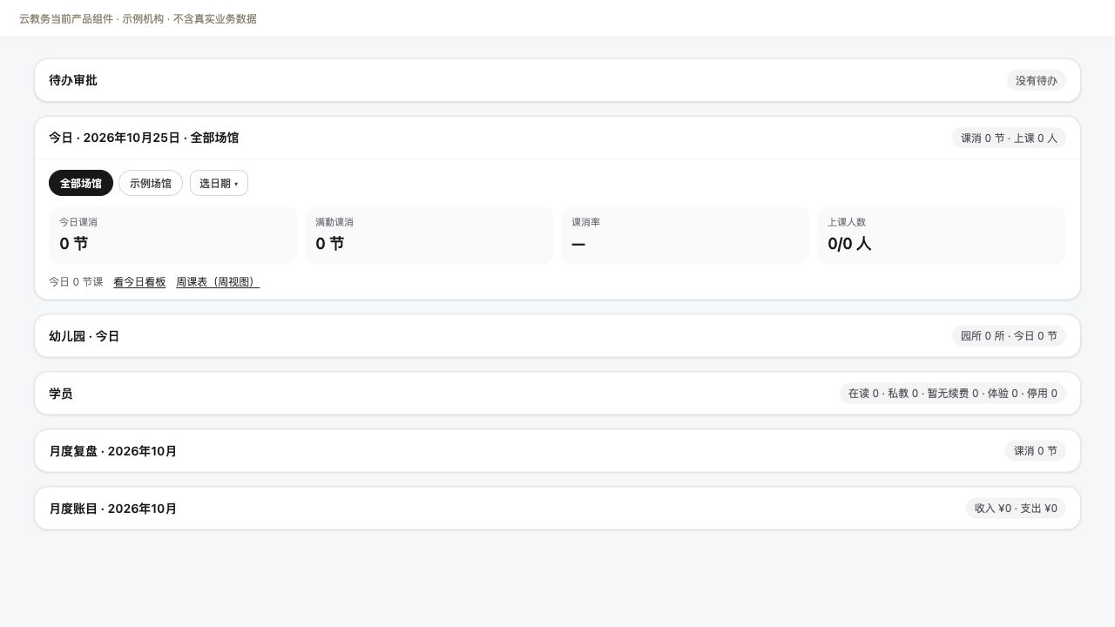Click the 在读 0 · 私教 0 student summary badge
This screenshot has width=1115, height=627.
point(953,394)
